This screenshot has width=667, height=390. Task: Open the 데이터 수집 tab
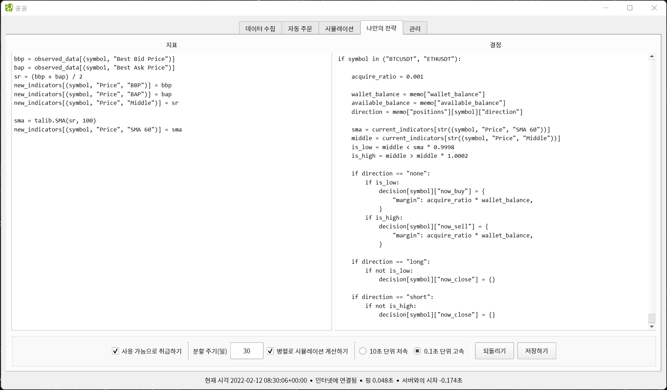click(260, 28)
